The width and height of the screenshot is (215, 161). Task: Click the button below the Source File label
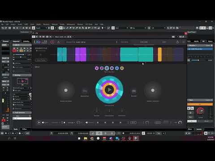(41, 60)
